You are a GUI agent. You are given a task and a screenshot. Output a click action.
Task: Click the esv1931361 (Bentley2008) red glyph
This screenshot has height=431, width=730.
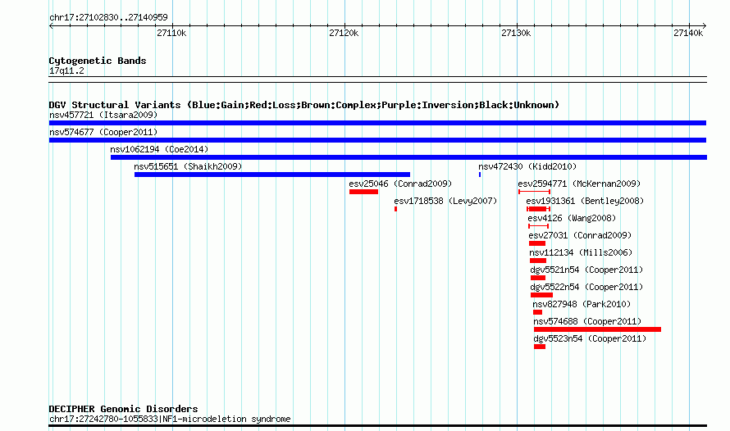[538, 209]
